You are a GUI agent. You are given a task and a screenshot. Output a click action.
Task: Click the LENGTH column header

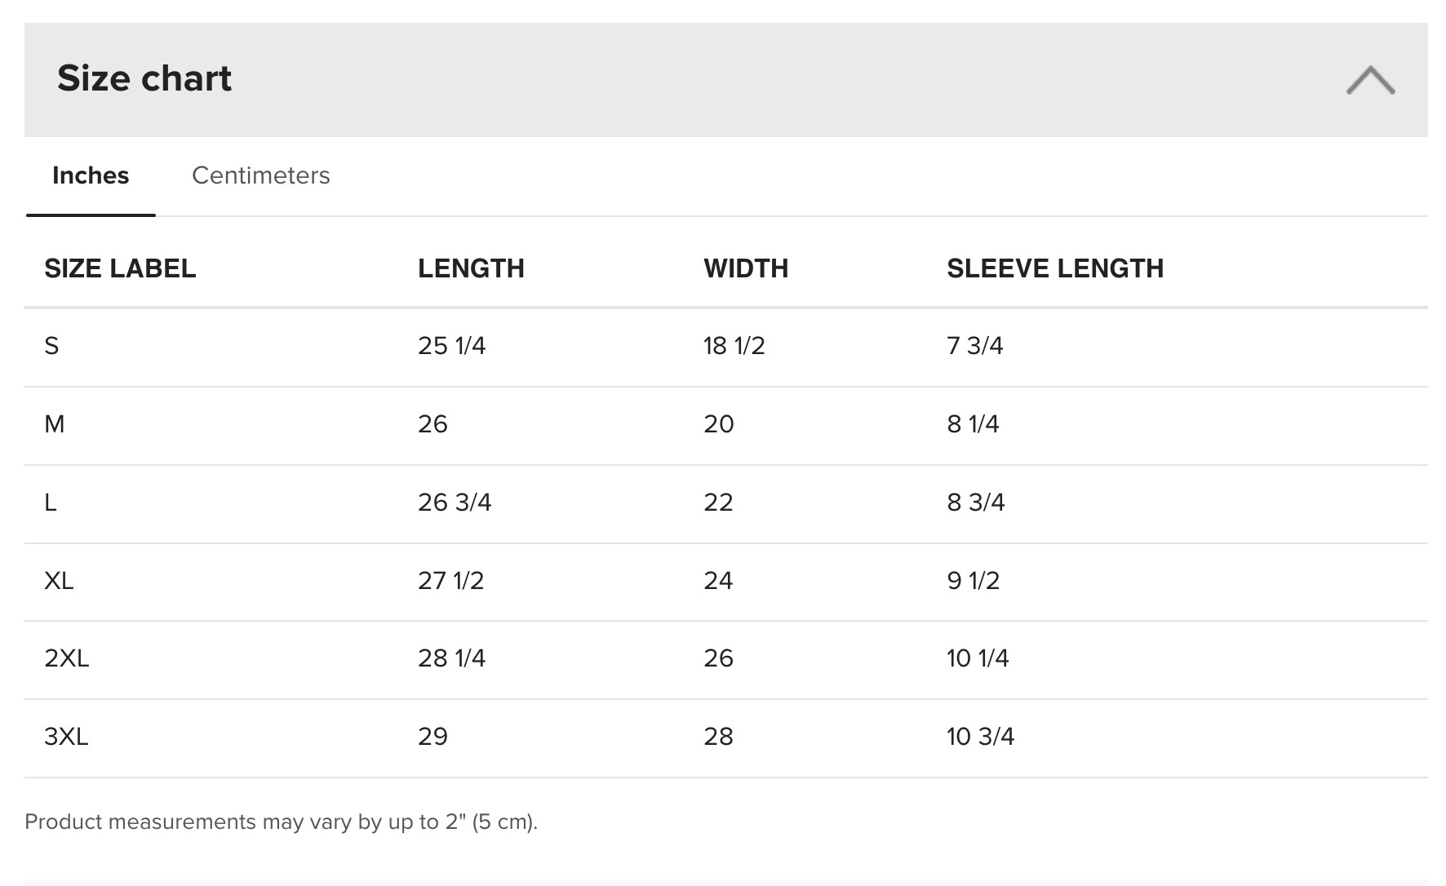(471, 268)
